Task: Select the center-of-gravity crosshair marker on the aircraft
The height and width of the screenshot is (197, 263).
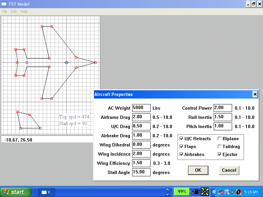Action: (67, 62)
